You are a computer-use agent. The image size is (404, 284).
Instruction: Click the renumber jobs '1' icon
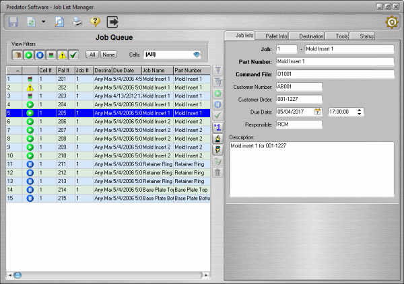pos(217,127)
